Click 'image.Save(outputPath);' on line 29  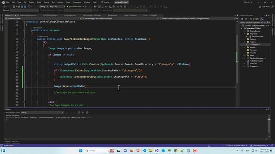(x=70, y=86)
